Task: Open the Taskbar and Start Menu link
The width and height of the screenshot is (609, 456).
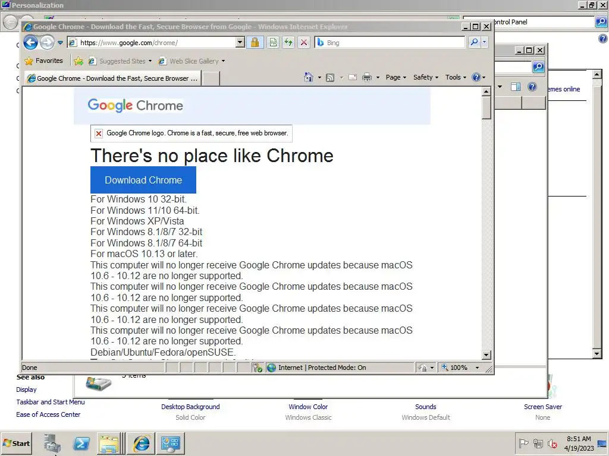Action: (50, 402)
